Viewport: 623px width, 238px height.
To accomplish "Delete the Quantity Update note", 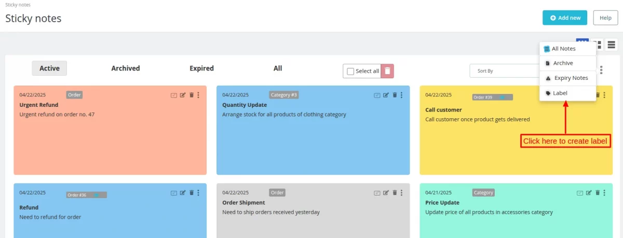I will click(x=395, y=95).
